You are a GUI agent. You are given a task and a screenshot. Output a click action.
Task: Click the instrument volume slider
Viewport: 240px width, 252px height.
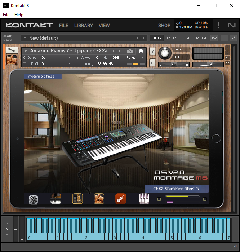[208, 65]
